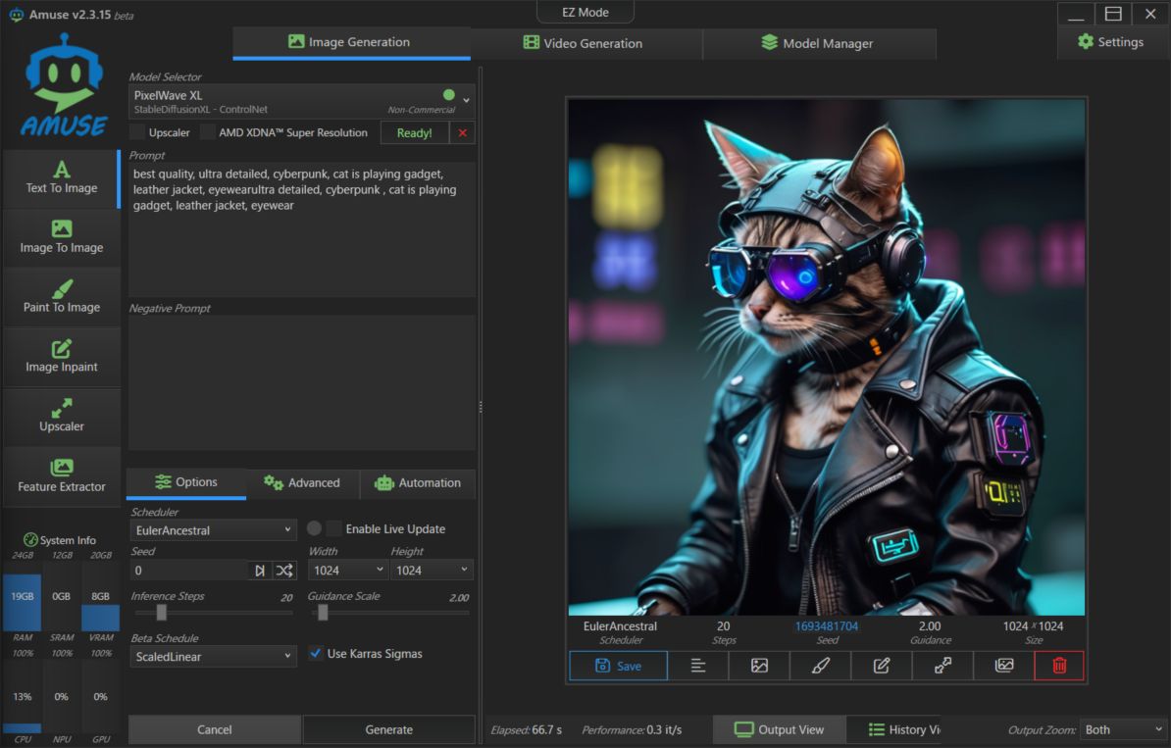1171x748 pixels.
Task: Click the red trash delete icon
Action: (1059, 666)
